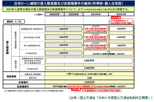
Task: Select the 2024(R6)年 column header
Action: [x=96, y=14]
